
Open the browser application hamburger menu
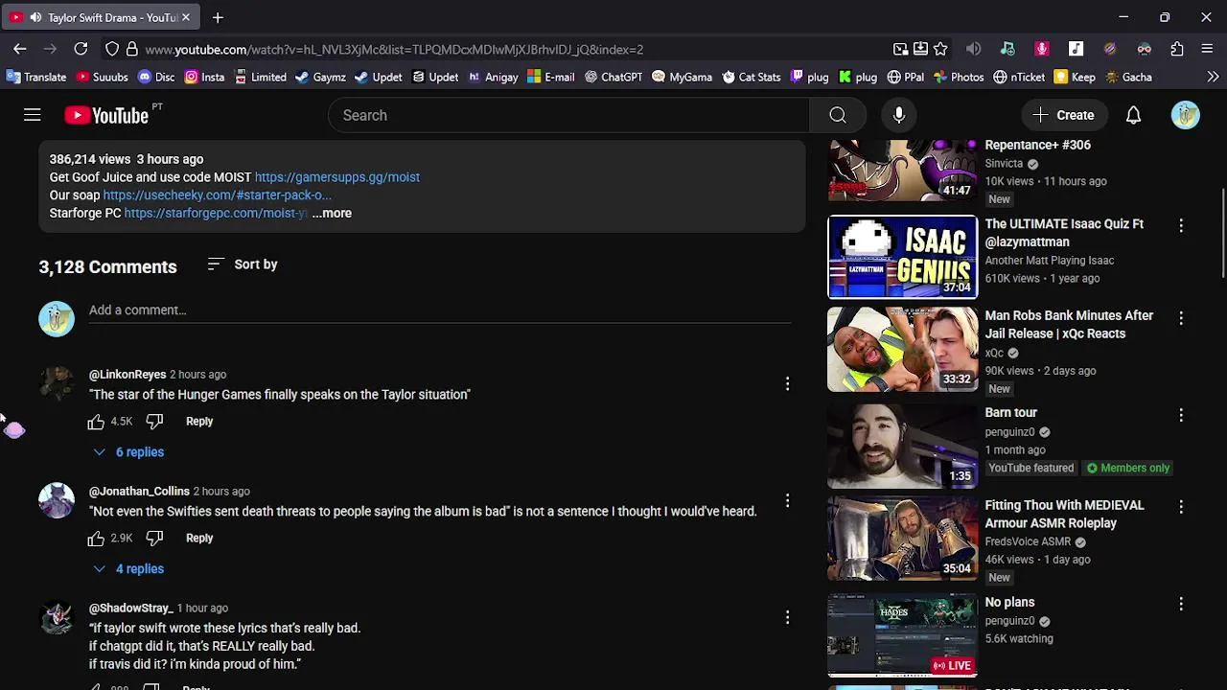1208,49
